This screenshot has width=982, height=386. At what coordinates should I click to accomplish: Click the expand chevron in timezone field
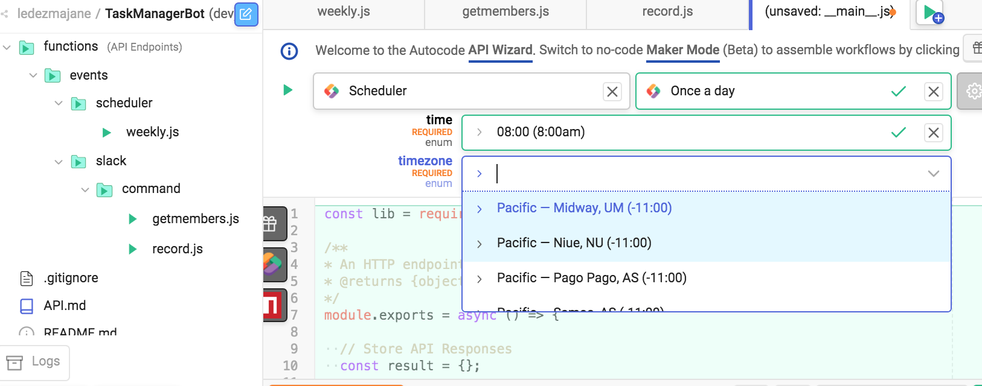(x=480, y=174)
